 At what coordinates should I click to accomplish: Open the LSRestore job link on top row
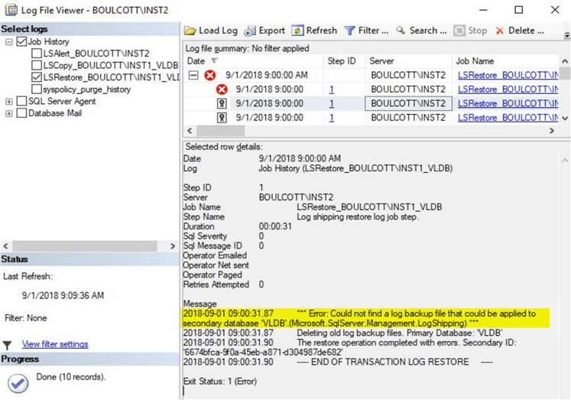click(508, 76)
